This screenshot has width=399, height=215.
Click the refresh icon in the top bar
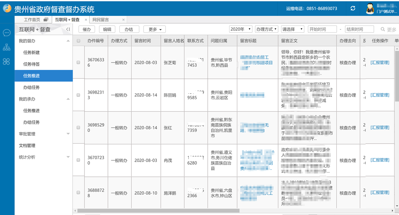pyautogui.click(x=353, y=9)
